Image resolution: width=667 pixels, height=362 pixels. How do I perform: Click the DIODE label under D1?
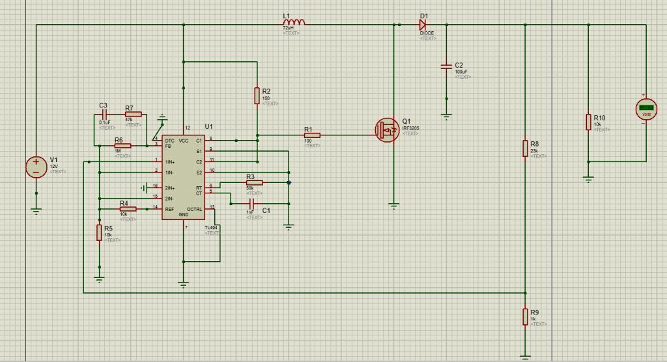point(427,33)
